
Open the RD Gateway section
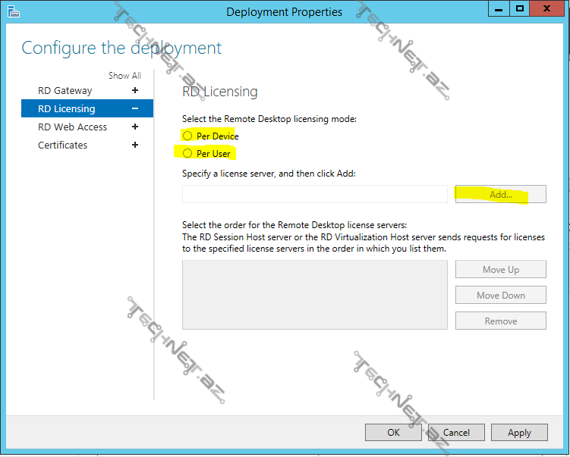[65, 90]
